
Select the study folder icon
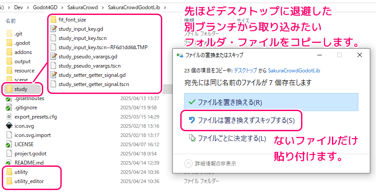(9, 89)
